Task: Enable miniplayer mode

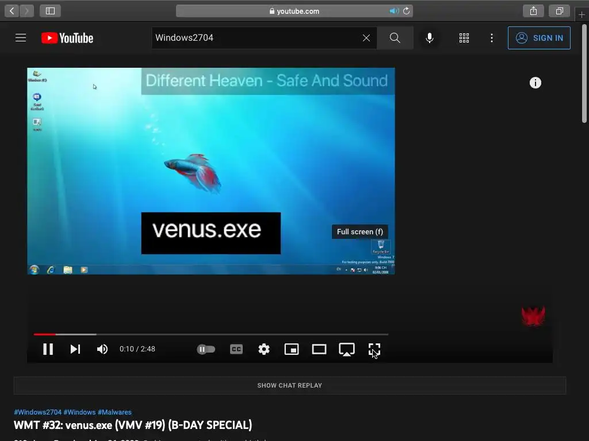Action: (x=292, y=349)
